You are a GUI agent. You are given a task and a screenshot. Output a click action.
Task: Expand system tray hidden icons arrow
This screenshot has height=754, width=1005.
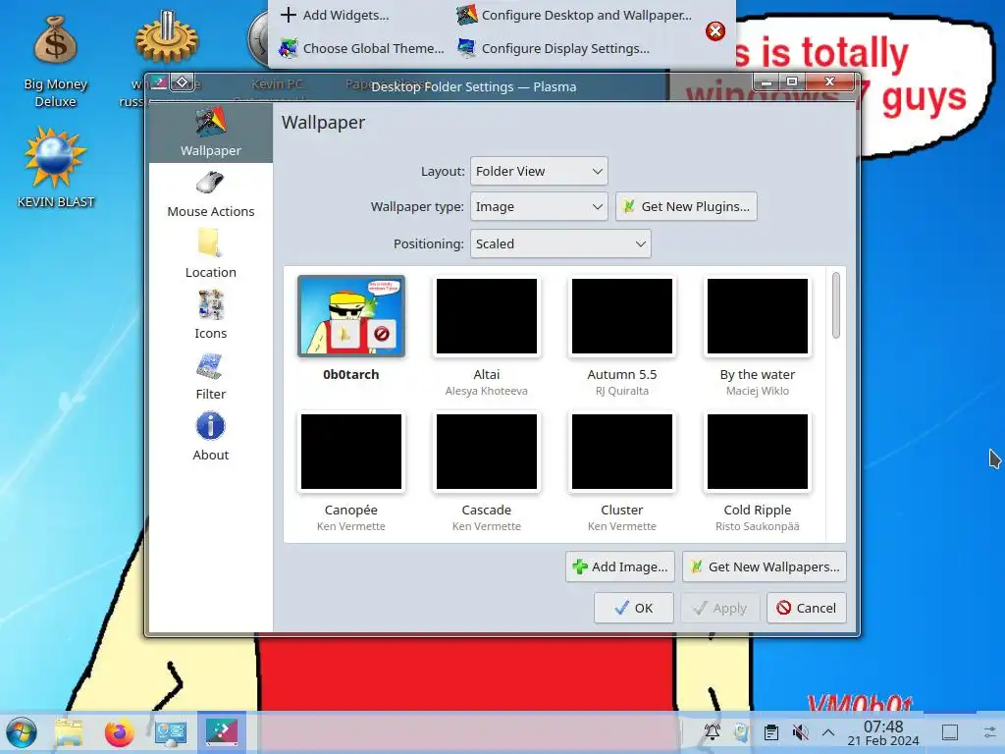point(828,732)
